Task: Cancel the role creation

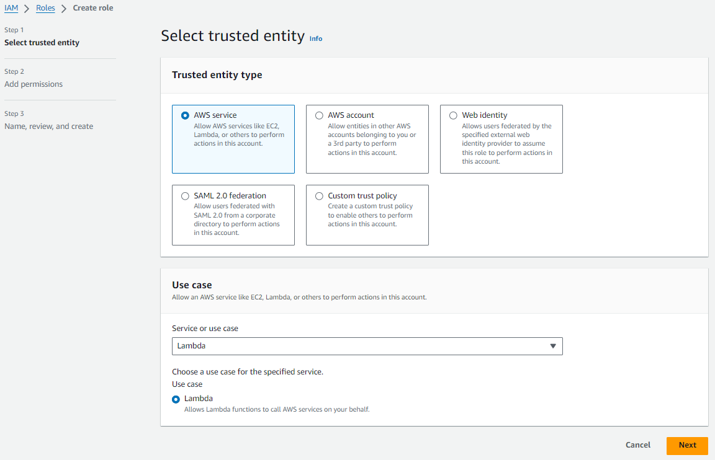Action: pyautogui.click(x=637, y=445)
